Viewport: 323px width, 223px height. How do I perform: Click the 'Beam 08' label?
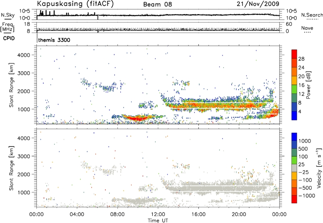157,4
